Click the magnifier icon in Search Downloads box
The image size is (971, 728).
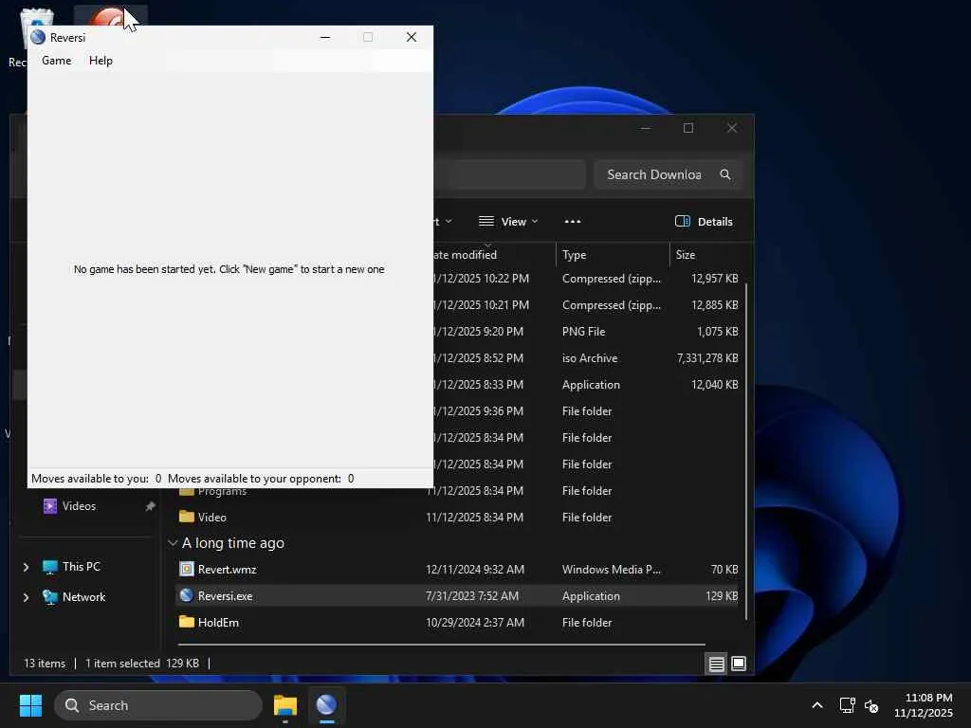tap(725, 174)
